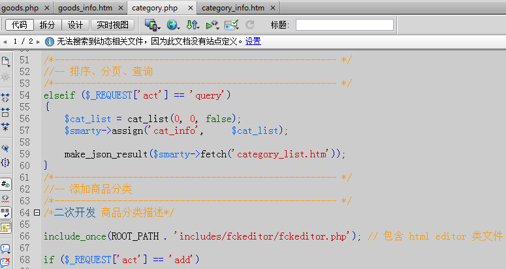The height and width of the screenshot is (269, 506).
Task: Collapse the code block at line 64
Action: (37, 213)
